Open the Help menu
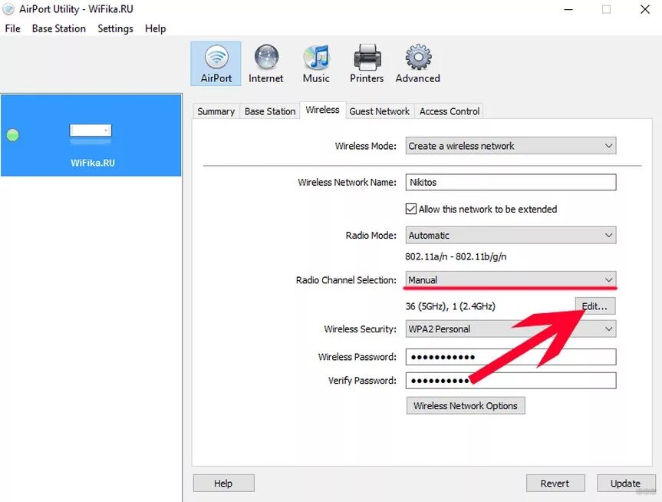The width and height of the screenshot is (662, 502). click(x=156, y=28)
